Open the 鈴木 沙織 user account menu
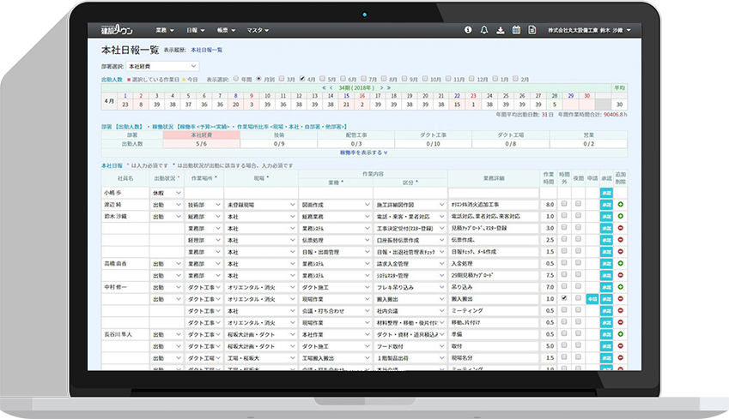Screen dimensions: 729x419 [589, 30]
